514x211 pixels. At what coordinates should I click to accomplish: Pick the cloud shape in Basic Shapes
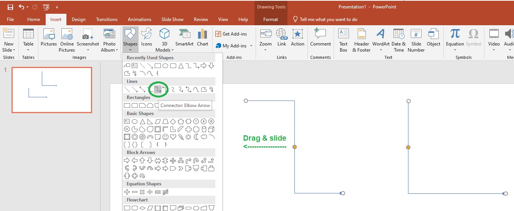point(204,137)
